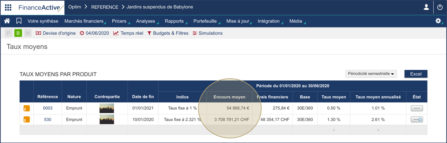Screen dimensions: 447x143
Task: Open loan reference 0003 link
Action: [x=48, y=108]
